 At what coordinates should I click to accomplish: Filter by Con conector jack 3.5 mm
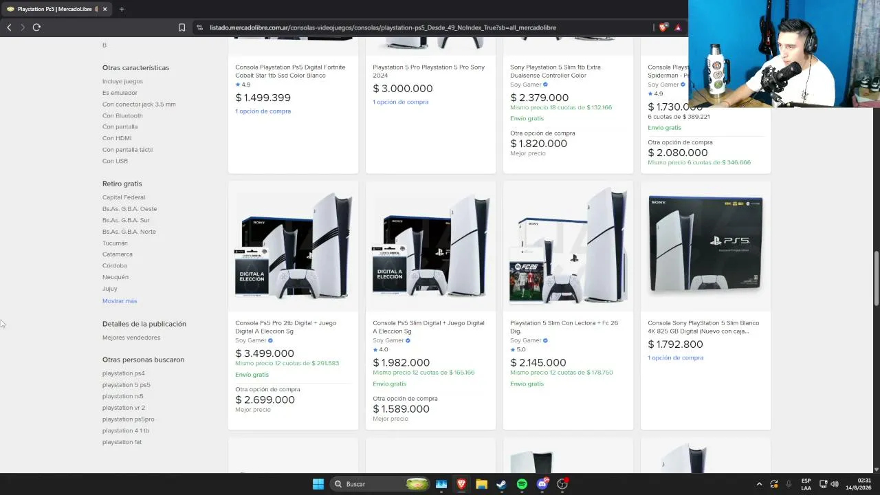139,104
